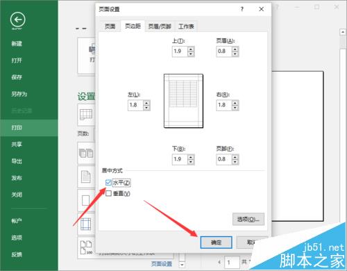Select 保存 in the green sidebar
Screen dimensions: 347x271
point(17,77)
